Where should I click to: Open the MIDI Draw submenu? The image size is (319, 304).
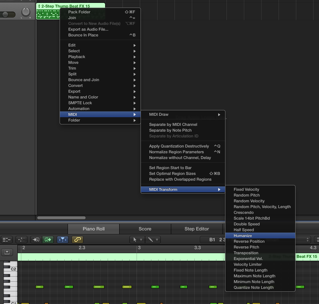pyautogui.click(x=183, y=115)
